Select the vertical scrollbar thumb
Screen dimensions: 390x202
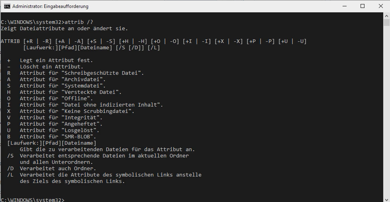click(387, 23)
